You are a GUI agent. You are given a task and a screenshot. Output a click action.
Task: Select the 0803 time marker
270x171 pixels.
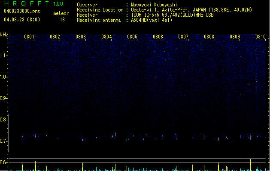(x=81, y=37)
